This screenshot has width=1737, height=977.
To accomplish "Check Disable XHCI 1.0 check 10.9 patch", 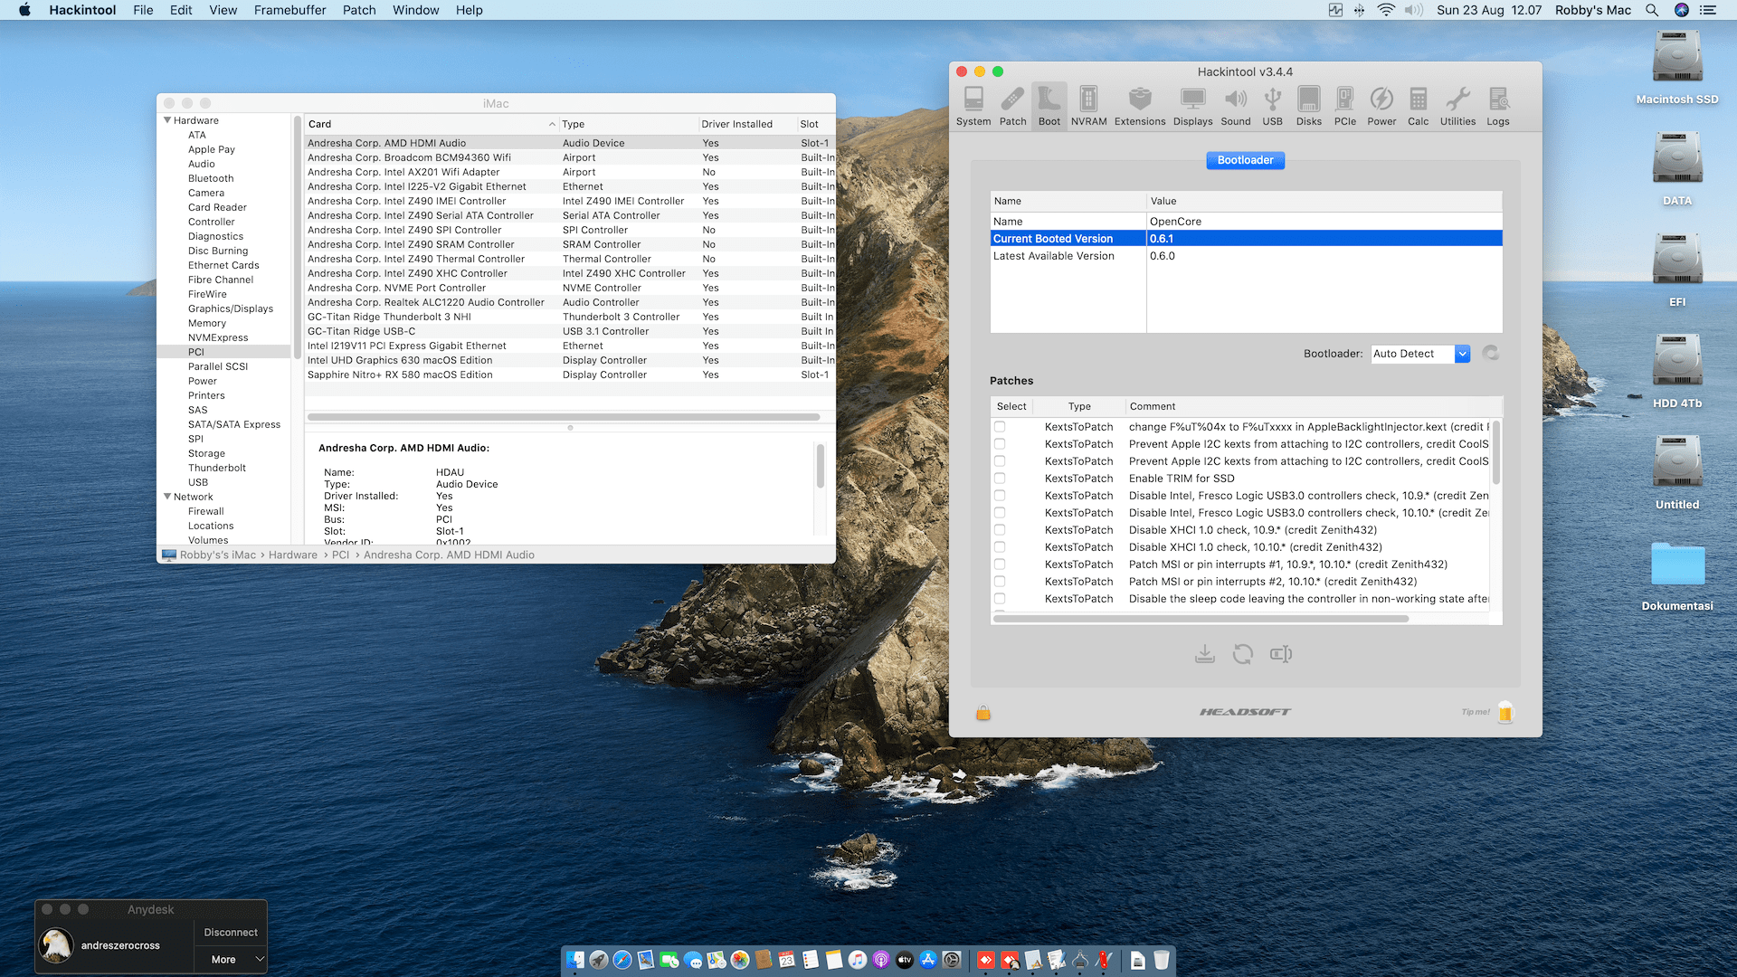I will (1000, 530).
